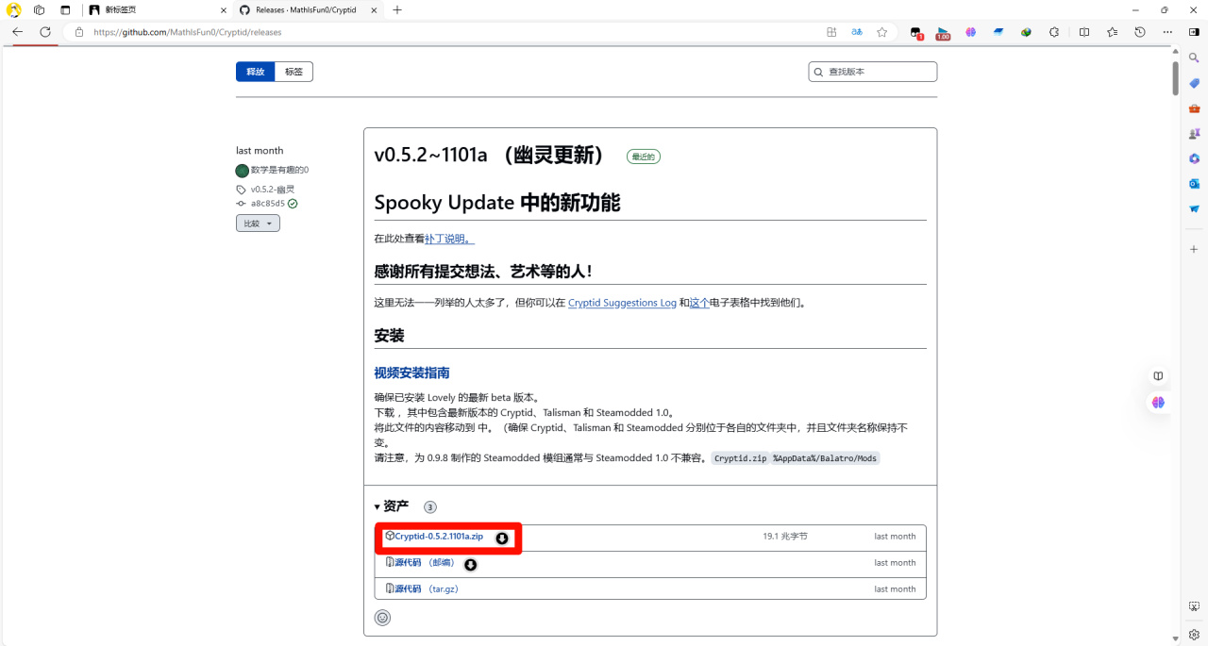Open the sidebar paper plane icon
Viewport: 1208px width, 646px height.
1194,208
